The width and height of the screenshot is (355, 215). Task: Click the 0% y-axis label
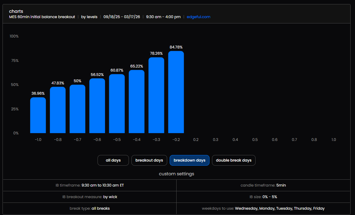16,133
